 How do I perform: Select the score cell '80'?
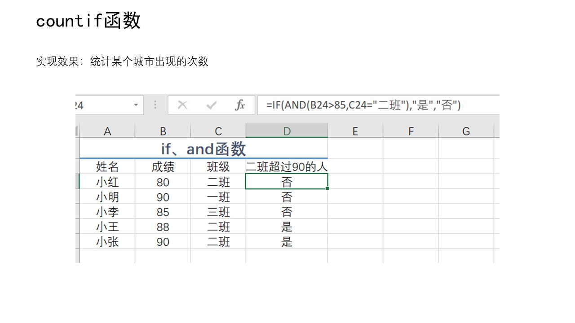(163, 182)
